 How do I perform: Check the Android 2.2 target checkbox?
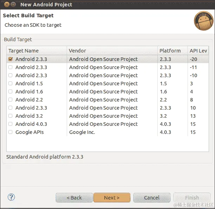click(11, 100)
